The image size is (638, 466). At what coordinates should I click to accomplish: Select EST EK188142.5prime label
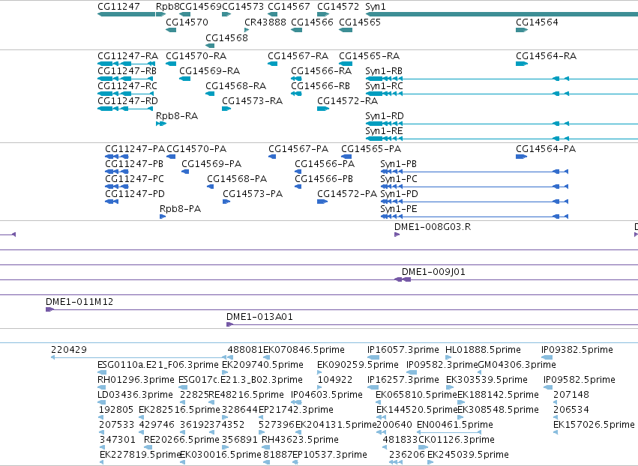click(498, 395)
